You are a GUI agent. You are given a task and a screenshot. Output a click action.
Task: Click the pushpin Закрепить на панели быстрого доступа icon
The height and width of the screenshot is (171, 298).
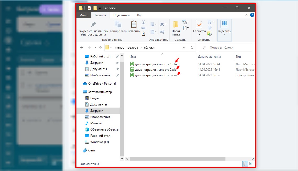[x=93, y=25]
